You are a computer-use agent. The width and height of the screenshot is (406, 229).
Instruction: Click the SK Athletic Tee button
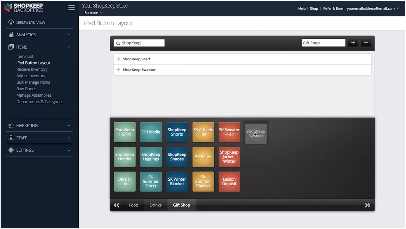pyautogui.click(x=203, y=132)
